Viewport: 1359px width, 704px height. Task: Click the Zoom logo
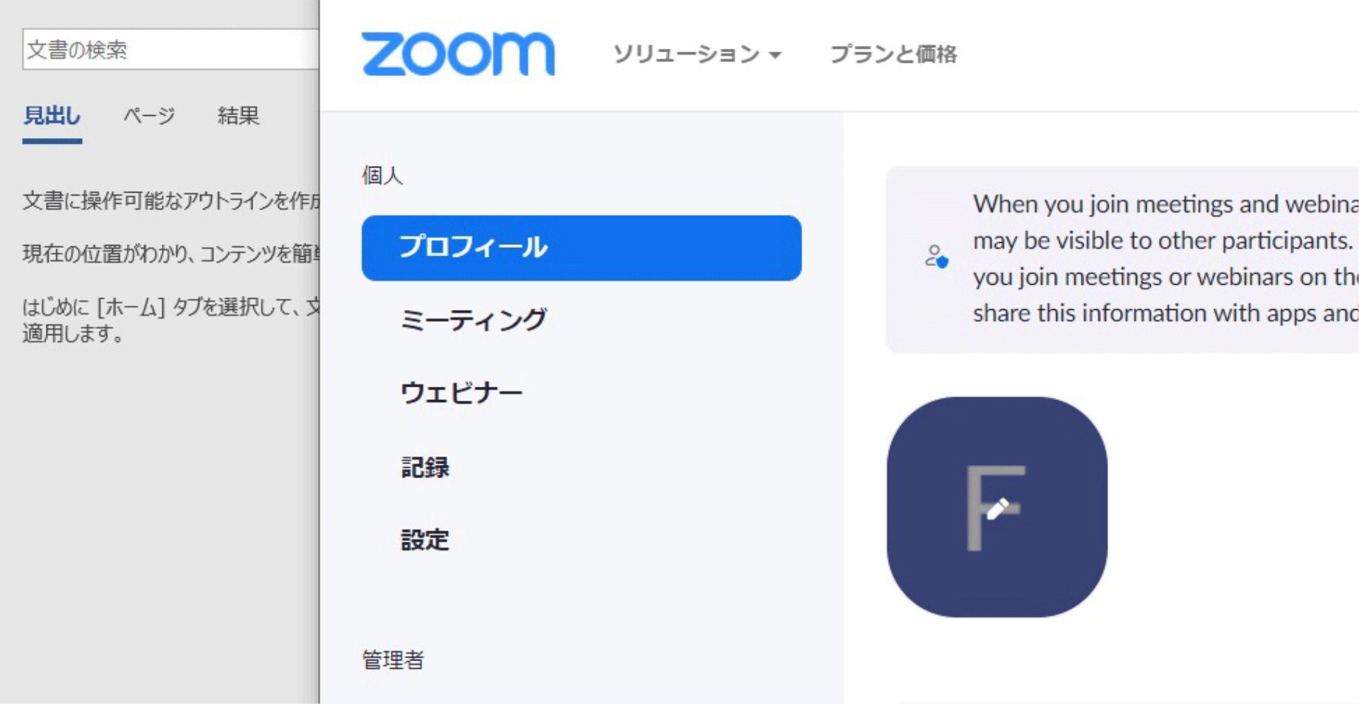(458, 54)
